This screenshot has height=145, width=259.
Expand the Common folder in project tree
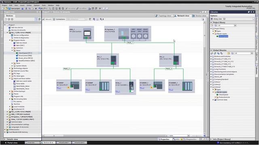click(12, 48)
